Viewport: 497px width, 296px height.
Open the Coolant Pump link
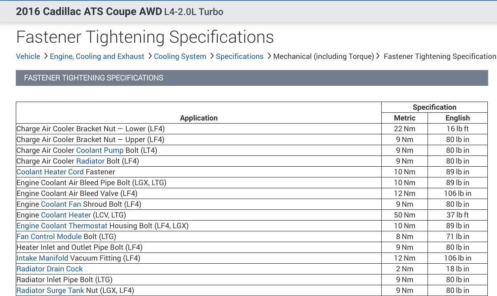99,150
